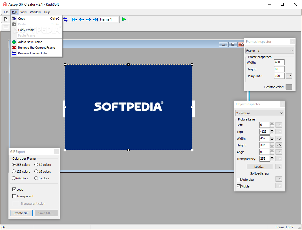This screenshot has width=302, height=230.
Task: Click the arrow button beside Angle
Action: 279,152
